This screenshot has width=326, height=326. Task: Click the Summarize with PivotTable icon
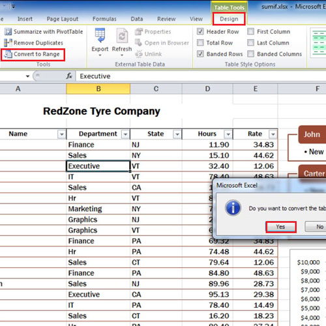(8, 32)
